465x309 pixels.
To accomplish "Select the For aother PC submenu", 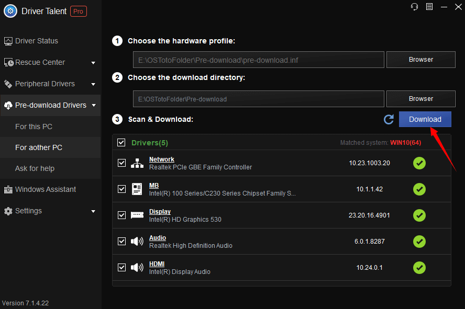I will coord(50,147).
